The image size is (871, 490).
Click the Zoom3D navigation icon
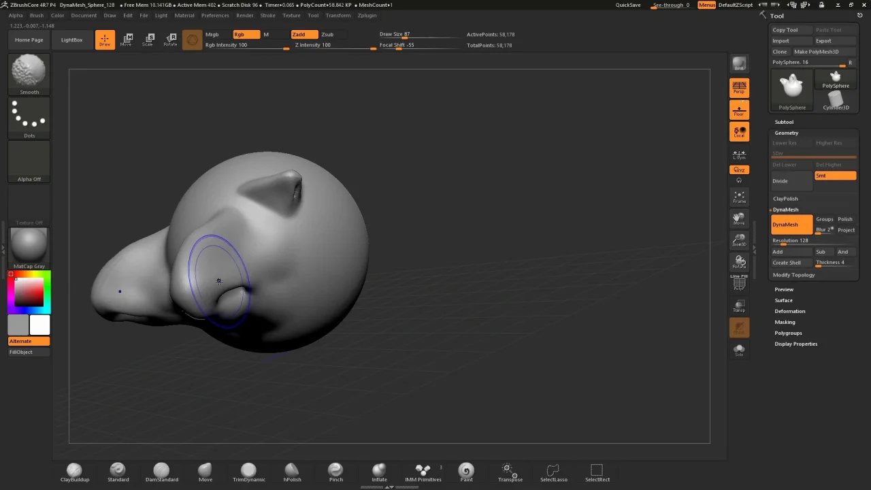coord(739,240)
